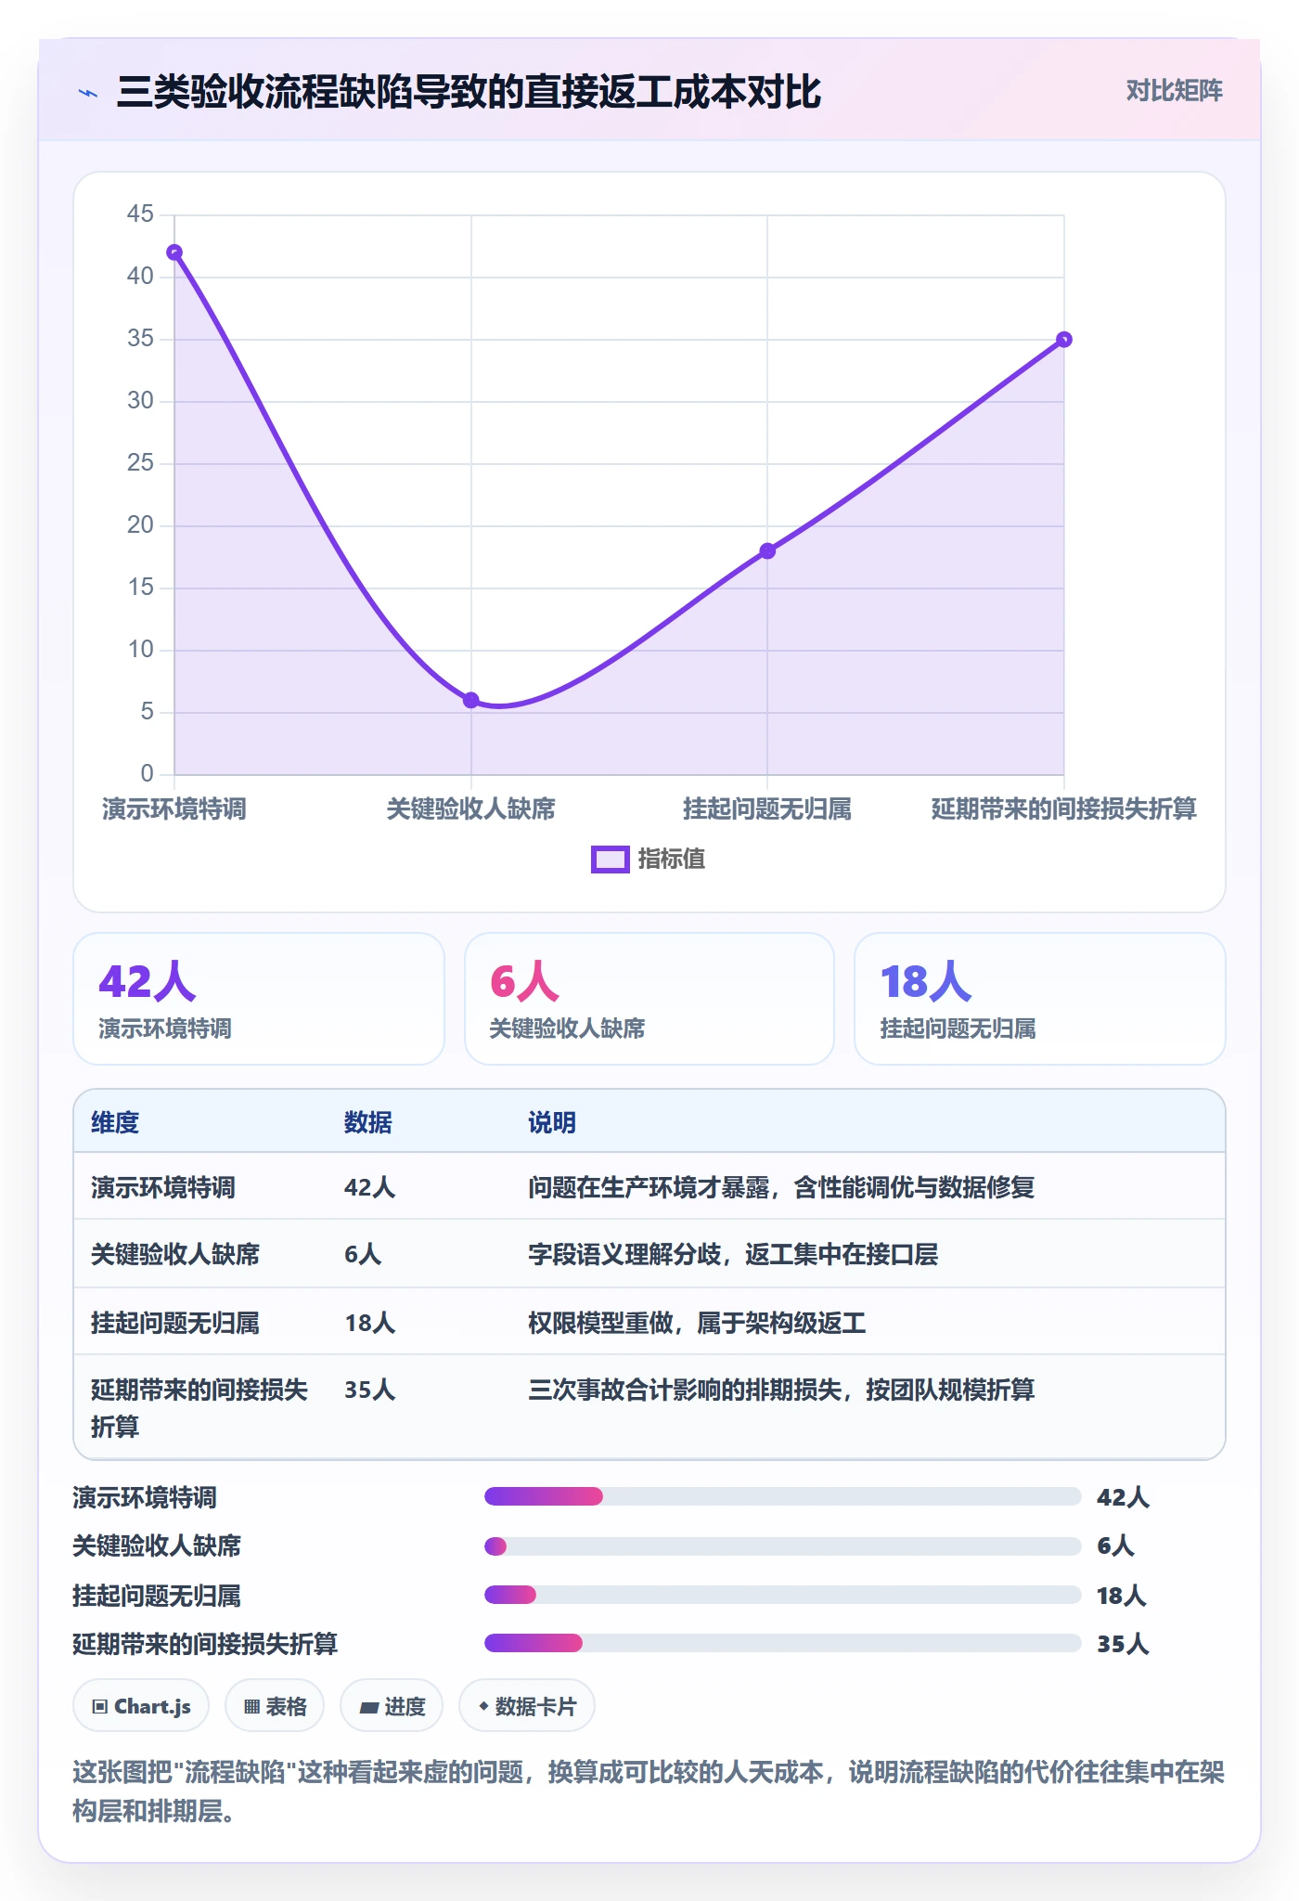Select the 表格 tag
Viewport: 1299px width, 1901px height.
(x=275, y=1706)
